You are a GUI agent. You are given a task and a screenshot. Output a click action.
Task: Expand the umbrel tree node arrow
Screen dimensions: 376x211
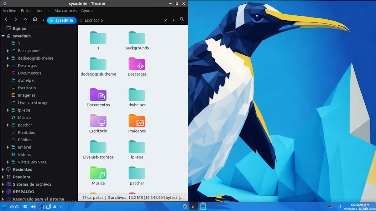(8, 147)
